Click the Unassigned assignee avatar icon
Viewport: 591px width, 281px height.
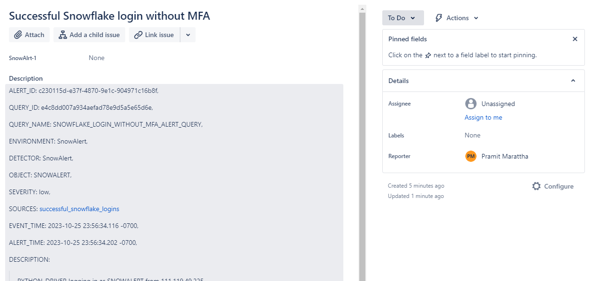click(470, 104)
